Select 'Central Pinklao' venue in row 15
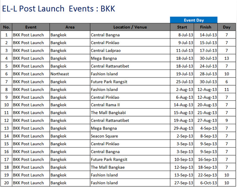The height and width of the screenshot is (194, 237). click(x=130, y=144)
